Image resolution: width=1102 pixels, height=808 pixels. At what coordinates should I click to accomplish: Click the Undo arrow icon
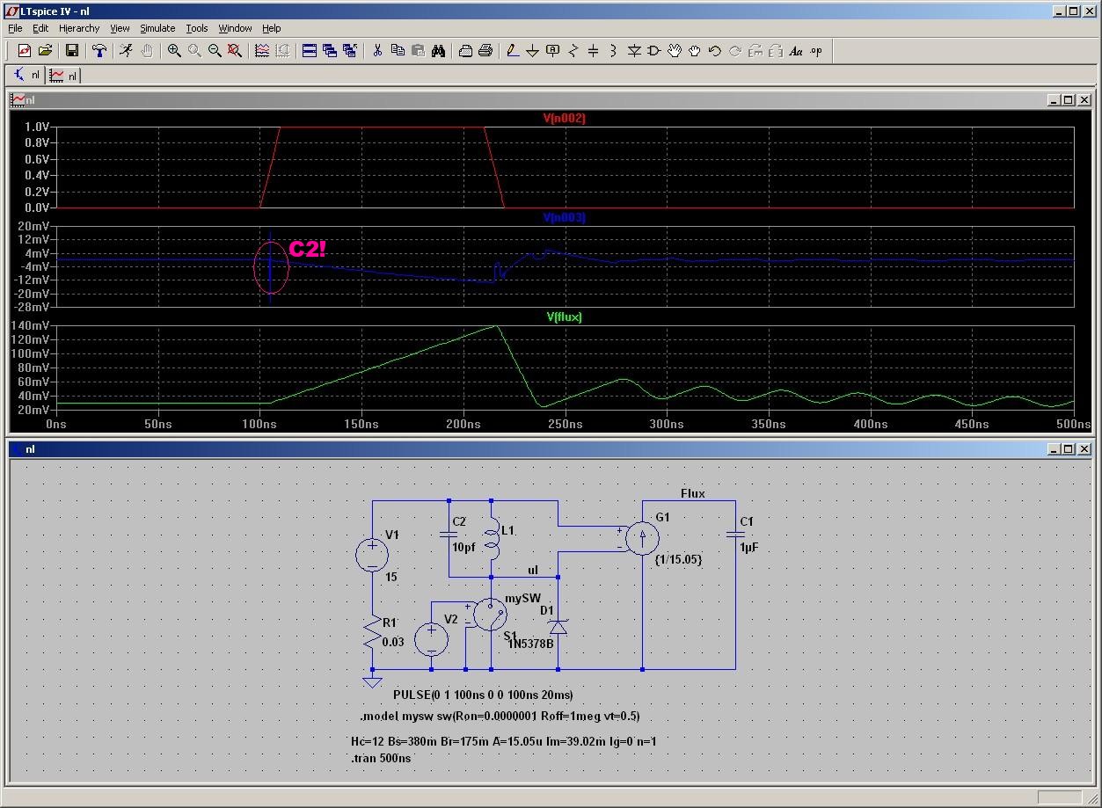pyautogui.click(x=714, y=51)
